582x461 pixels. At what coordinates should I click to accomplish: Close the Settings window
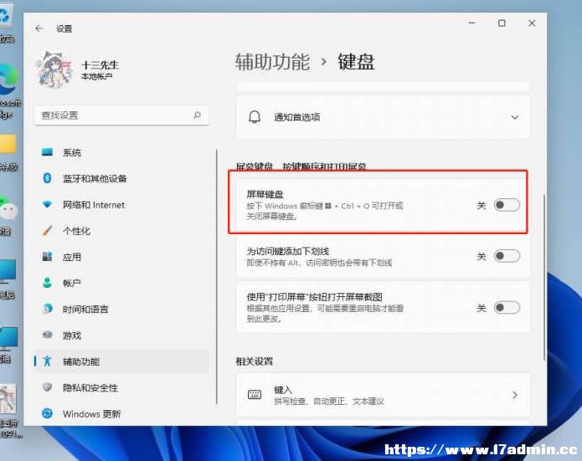532,23
